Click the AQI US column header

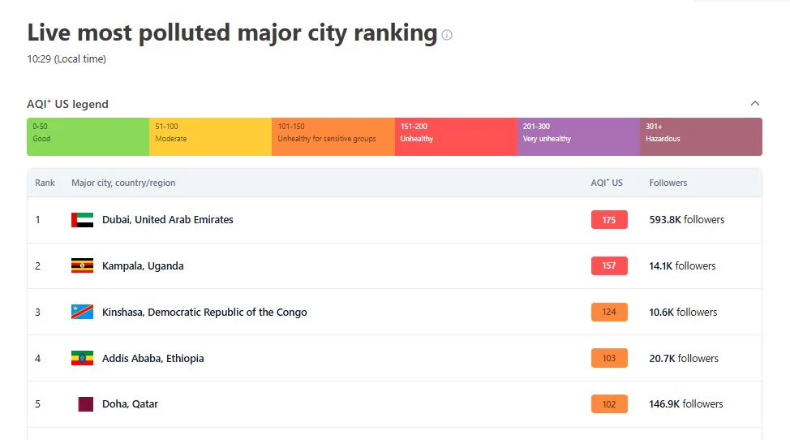[607, 183]
